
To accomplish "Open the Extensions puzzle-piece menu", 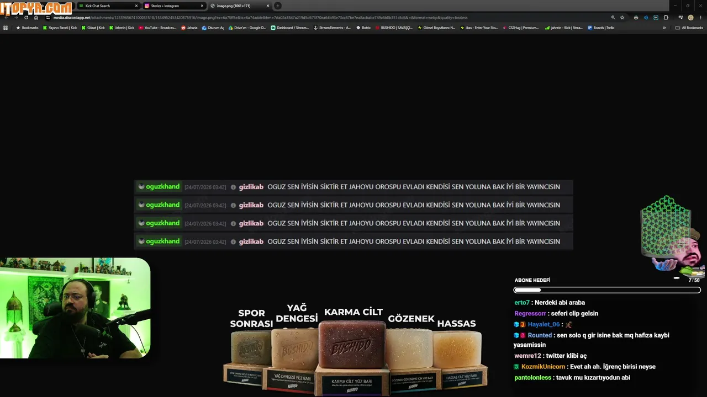I will click(x=666, y=18).
